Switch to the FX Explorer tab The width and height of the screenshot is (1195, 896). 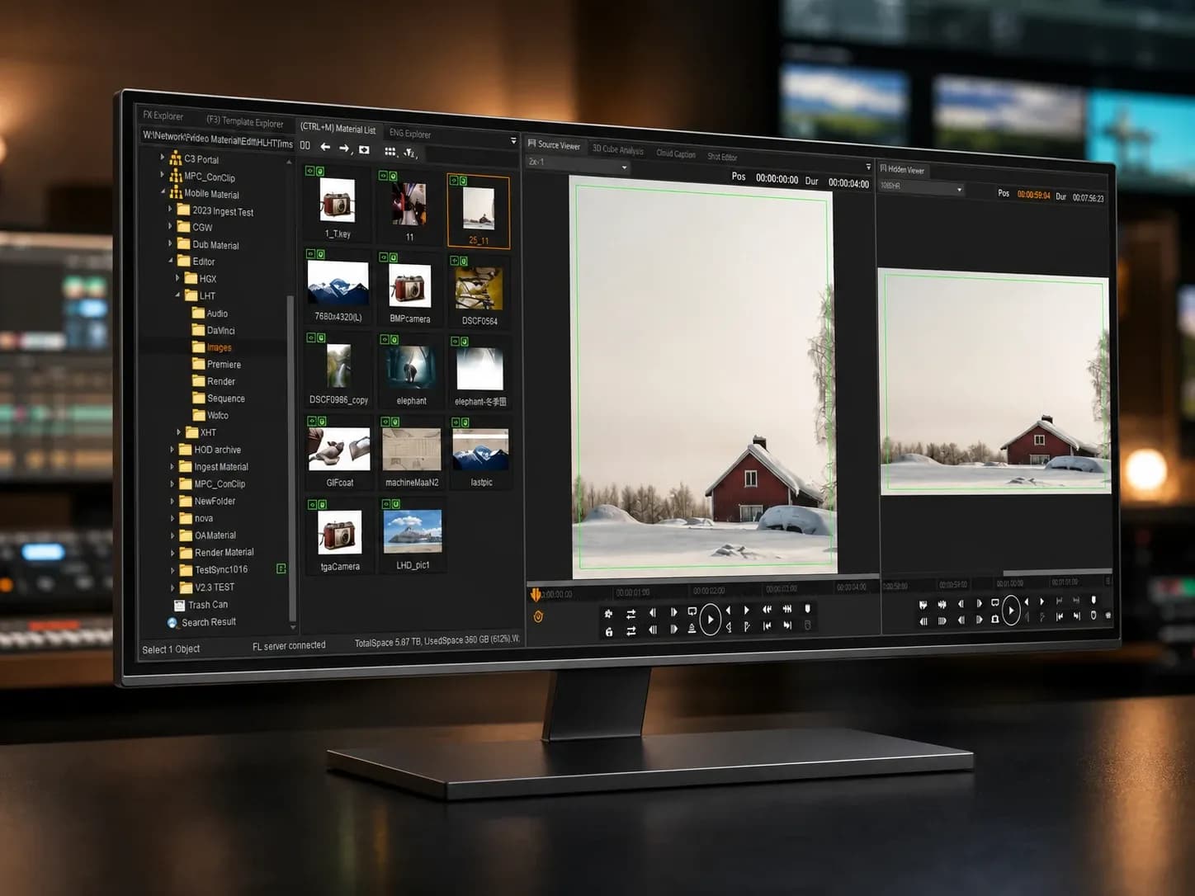163,116
